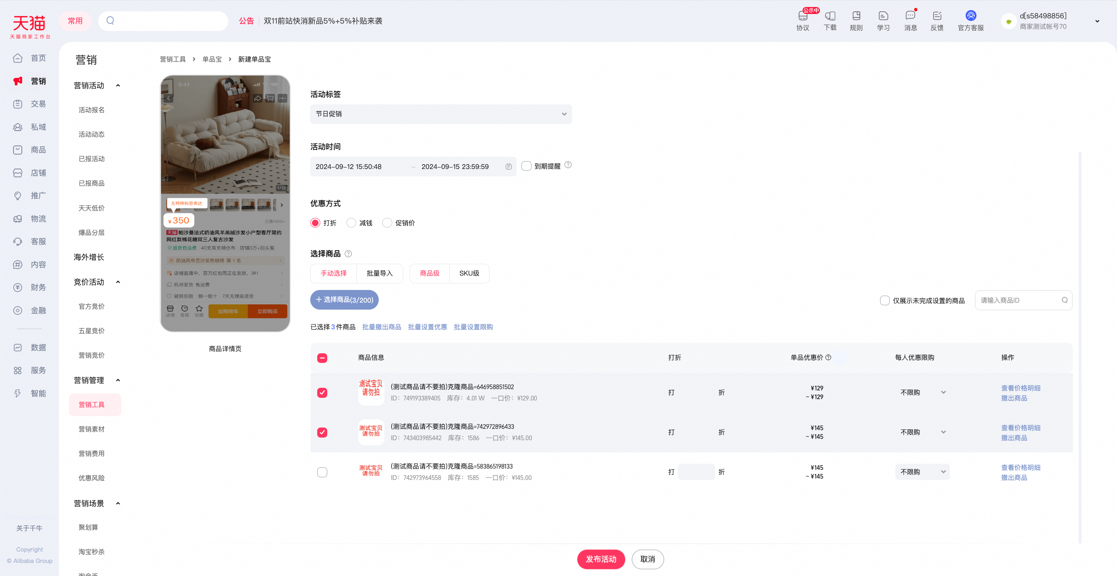Image resolution: width=1117 pixels, height=576 pixels.
Task: Enable the 到期提醒 checkbox
Action: (x=526, y=166)
